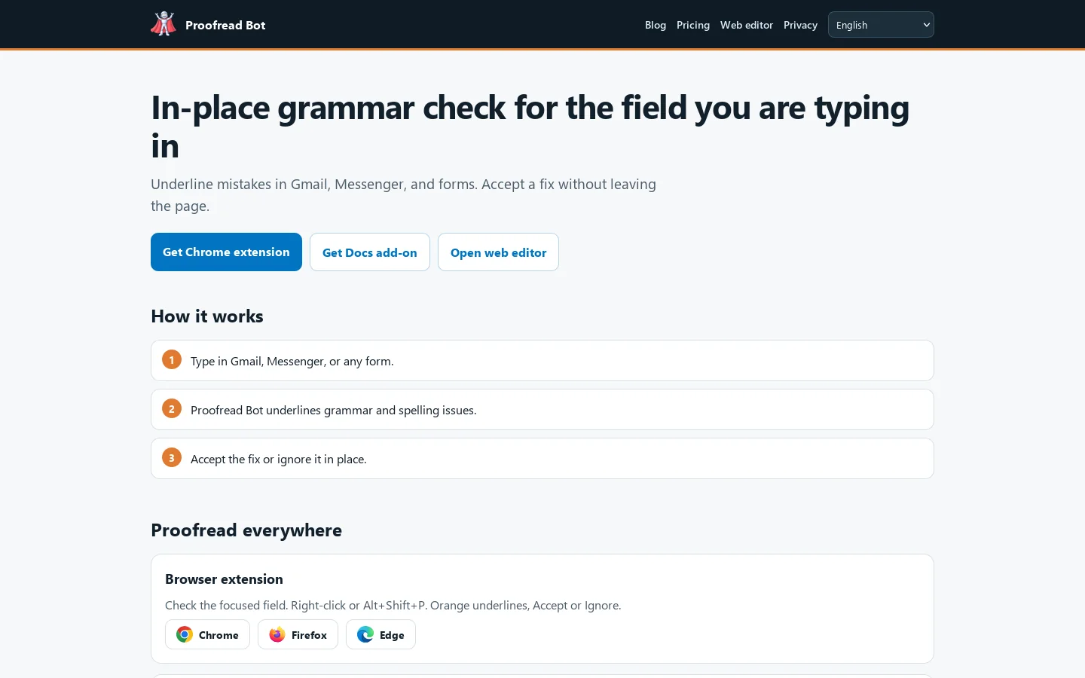Select the Firefox extension button label

coord(309,635)
